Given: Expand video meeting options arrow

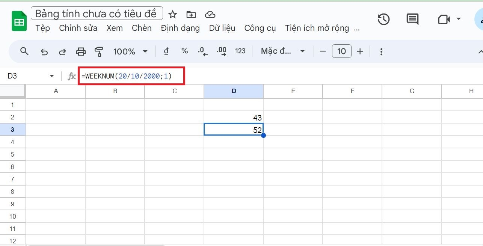Looking at the screenshot, I should tap(458, 19).
